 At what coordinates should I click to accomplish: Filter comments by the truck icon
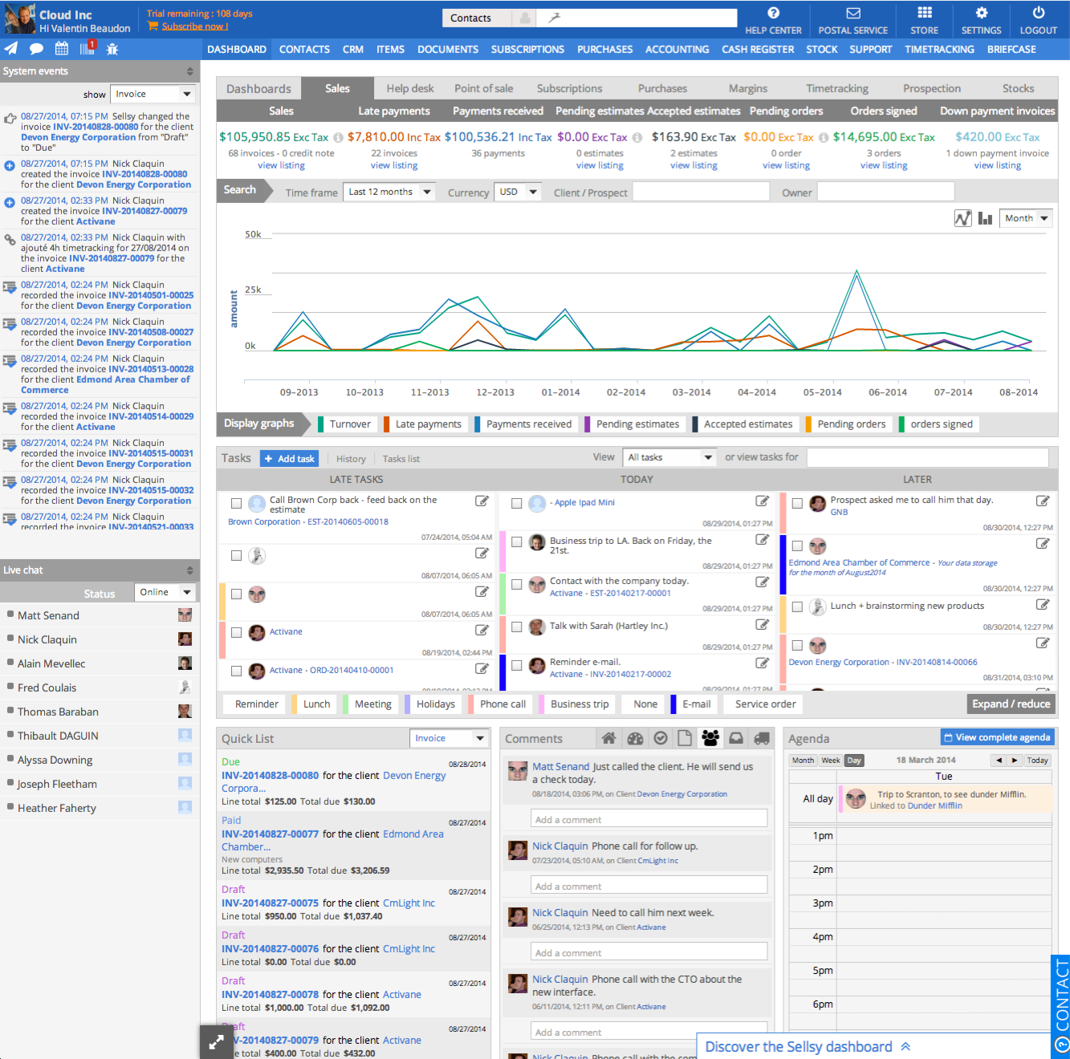(762, 738)
